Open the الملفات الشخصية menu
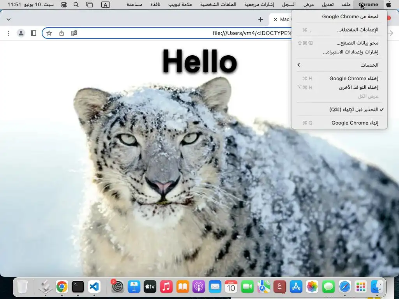The image size is (399, 299). click(x=218, y=5)
